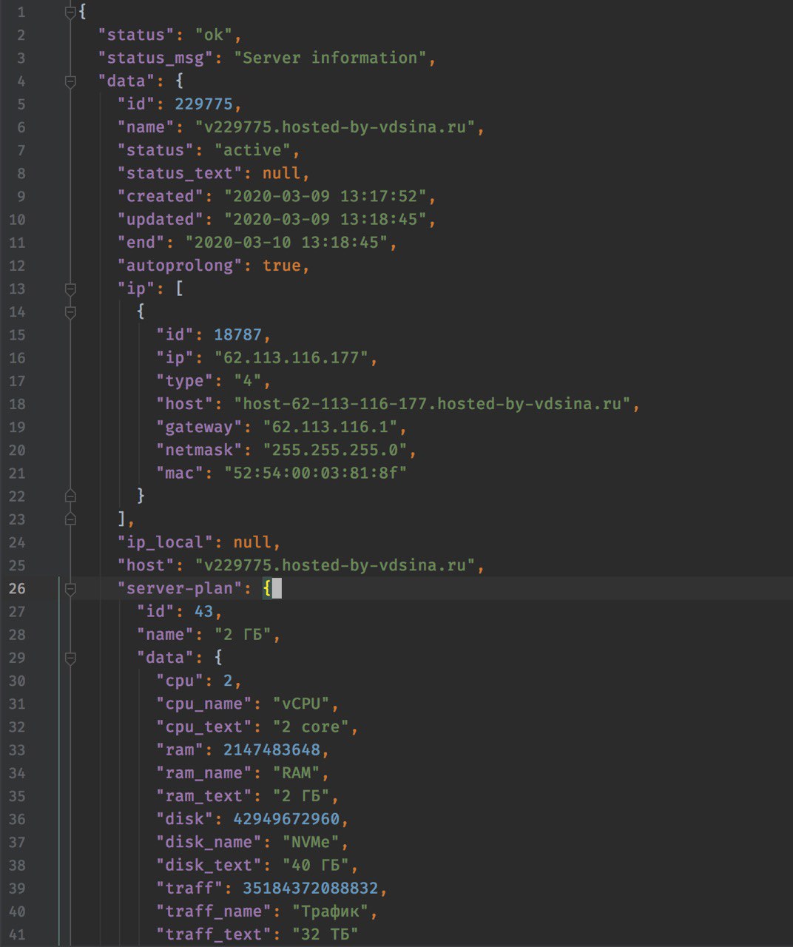Click the "ram_text" key
Viewport: 793px width, 947px height.
(x=204, y=797)
